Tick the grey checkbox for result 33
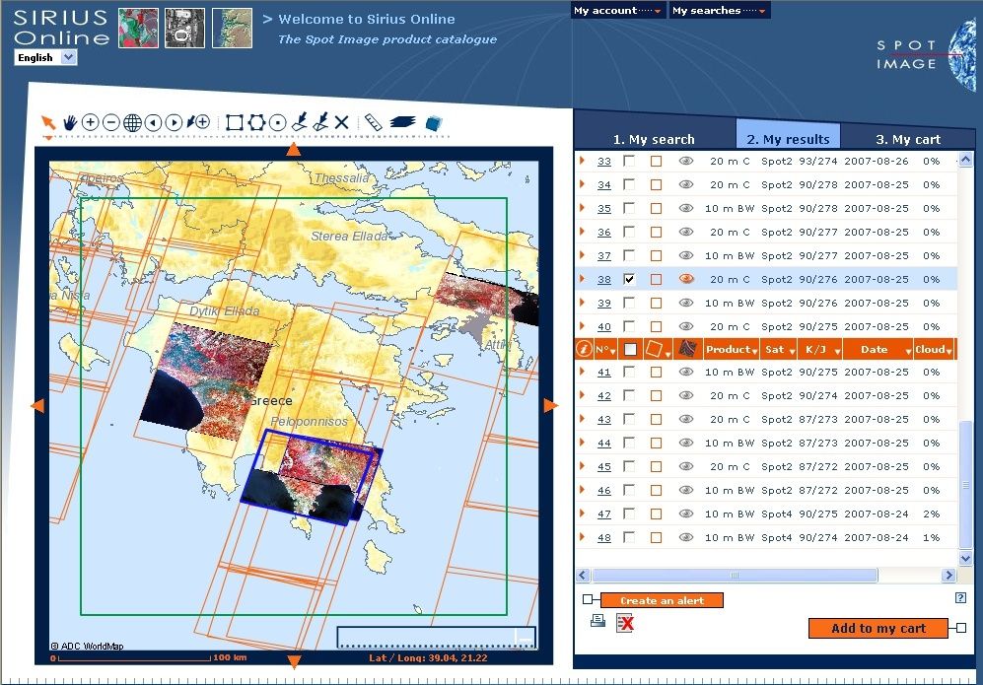This screenshot has height=685, width=983. click(629, 161)
